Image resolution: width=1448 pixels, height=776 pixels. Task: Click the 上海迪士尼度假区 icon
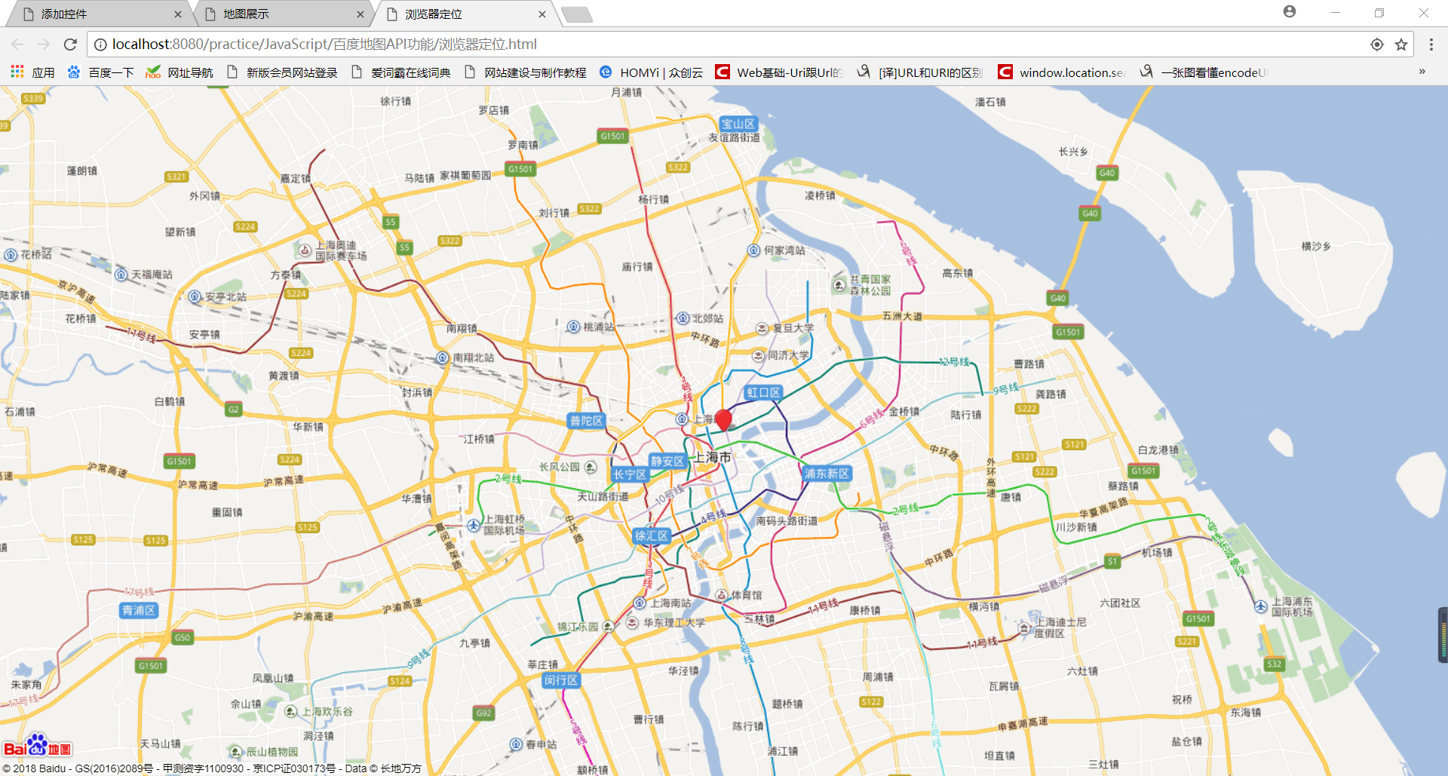click(x=1024, y=627)
